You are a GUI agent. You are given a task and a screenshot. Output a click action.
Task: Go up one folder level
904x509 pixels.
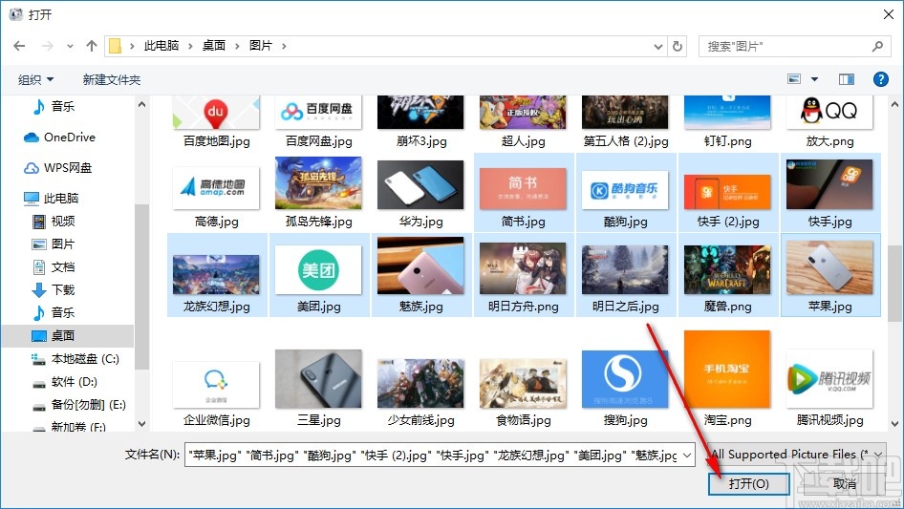click(x=91, y=46)
